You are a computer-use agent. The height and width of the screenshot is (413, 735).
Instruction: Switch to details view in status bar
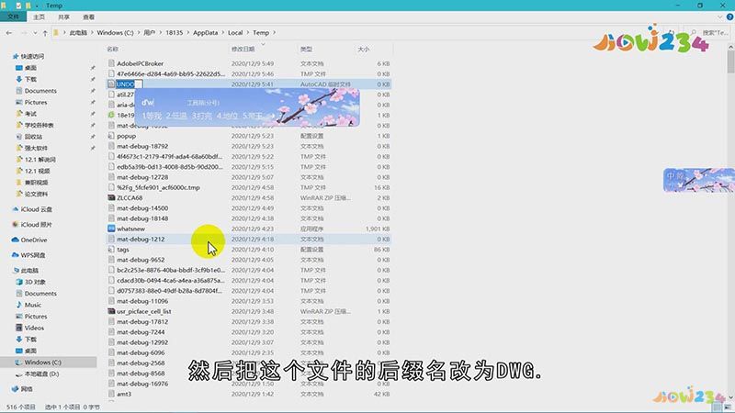pyautogui.click(x=718, y=407)
